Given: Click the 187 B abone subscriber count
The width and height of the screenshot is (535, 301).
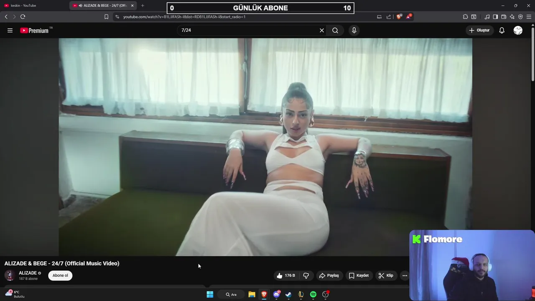Looking at the screenshot, I should pos(28,278).
